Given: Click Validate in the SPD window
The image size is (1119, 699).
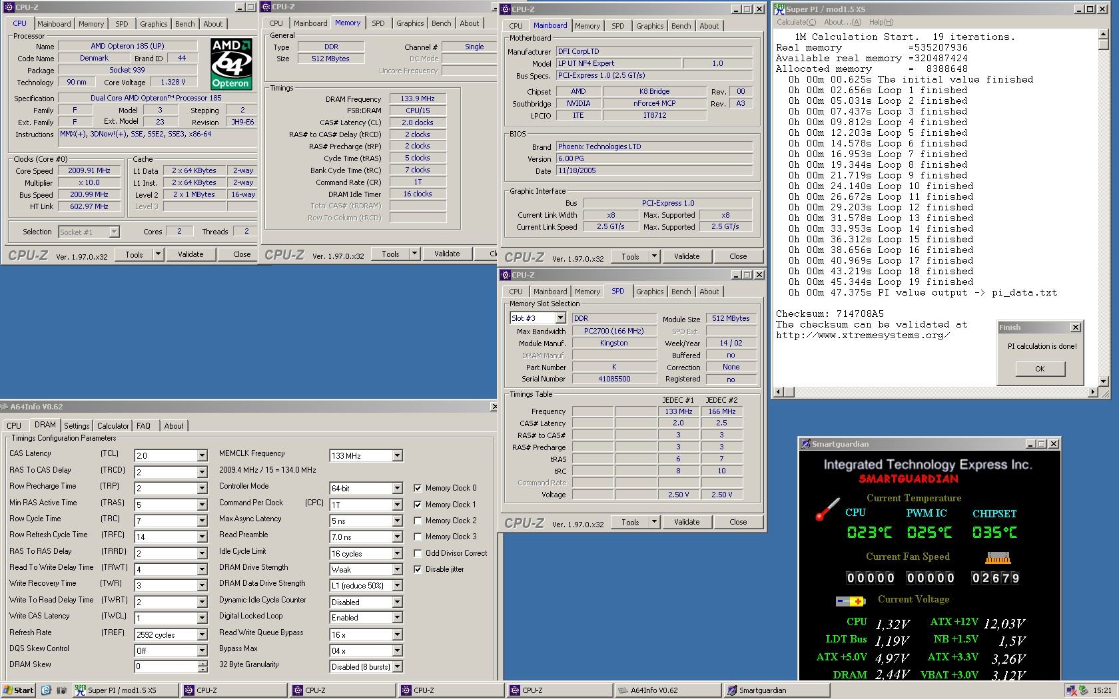Looking at the screenshot, I should point(687,523).
